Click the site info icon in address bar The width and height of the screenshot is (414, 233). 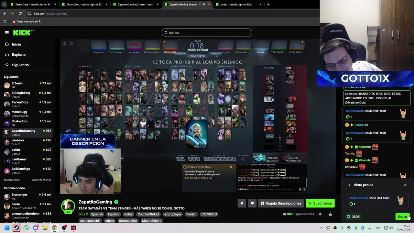[29, 14]
